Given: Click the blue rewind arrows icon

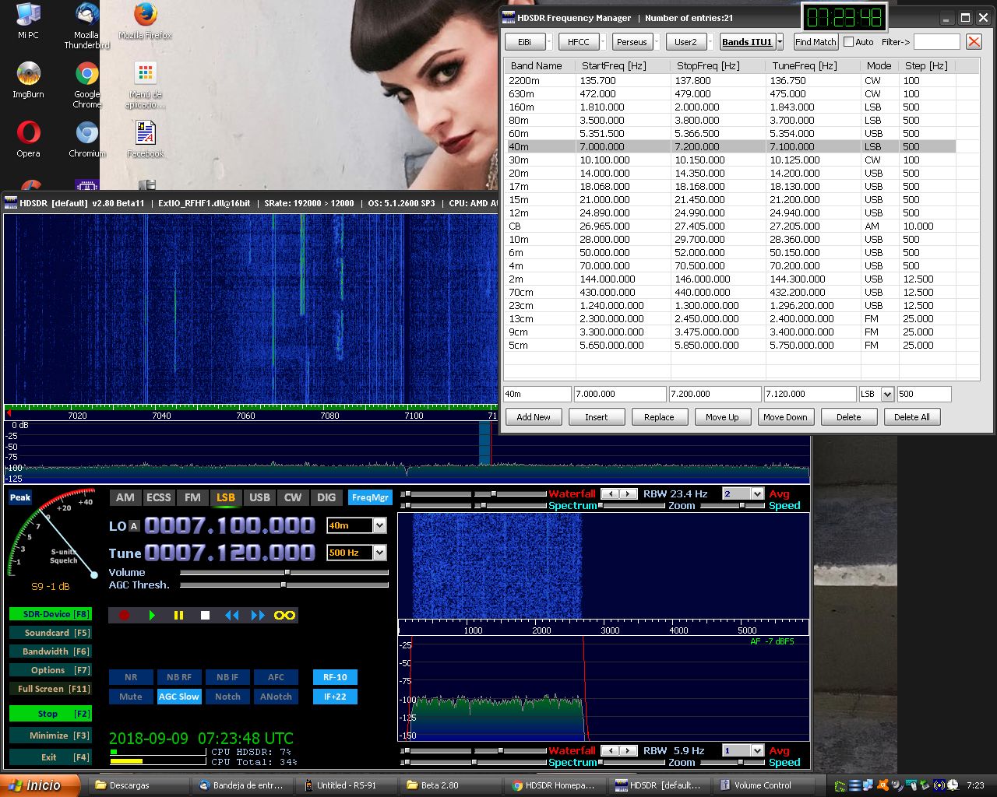Looking at the screenshot, I should [x=231, y=615].
